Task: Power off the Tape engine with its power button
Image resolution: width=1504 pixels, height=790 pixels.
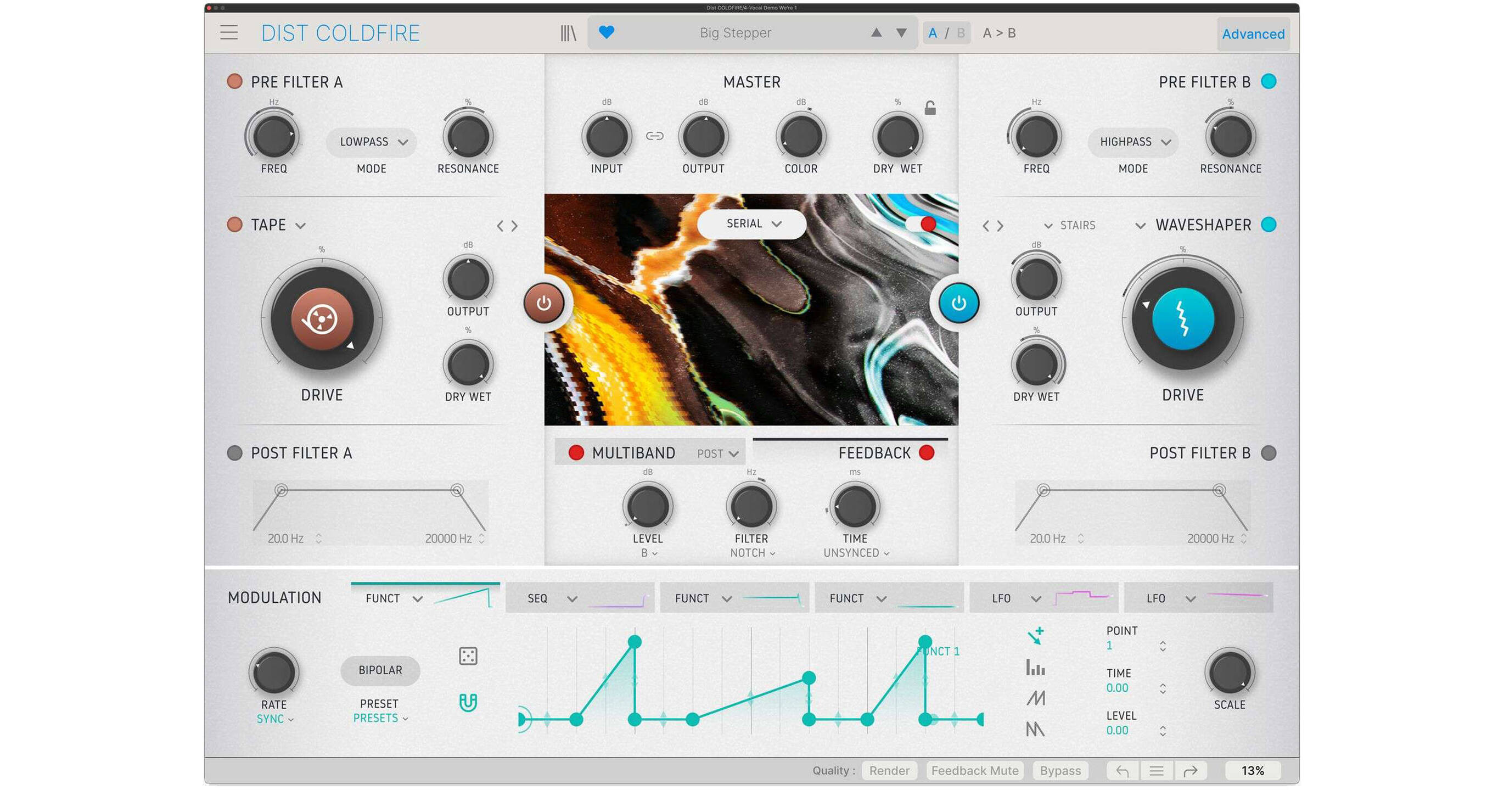Action: 545,303
